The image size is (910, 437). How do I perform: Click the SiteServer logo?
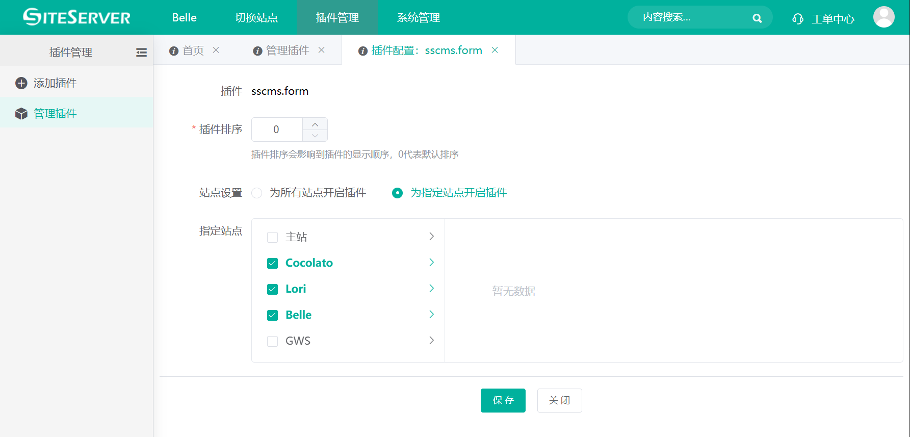pyautogui.click(x=76, y=17)
